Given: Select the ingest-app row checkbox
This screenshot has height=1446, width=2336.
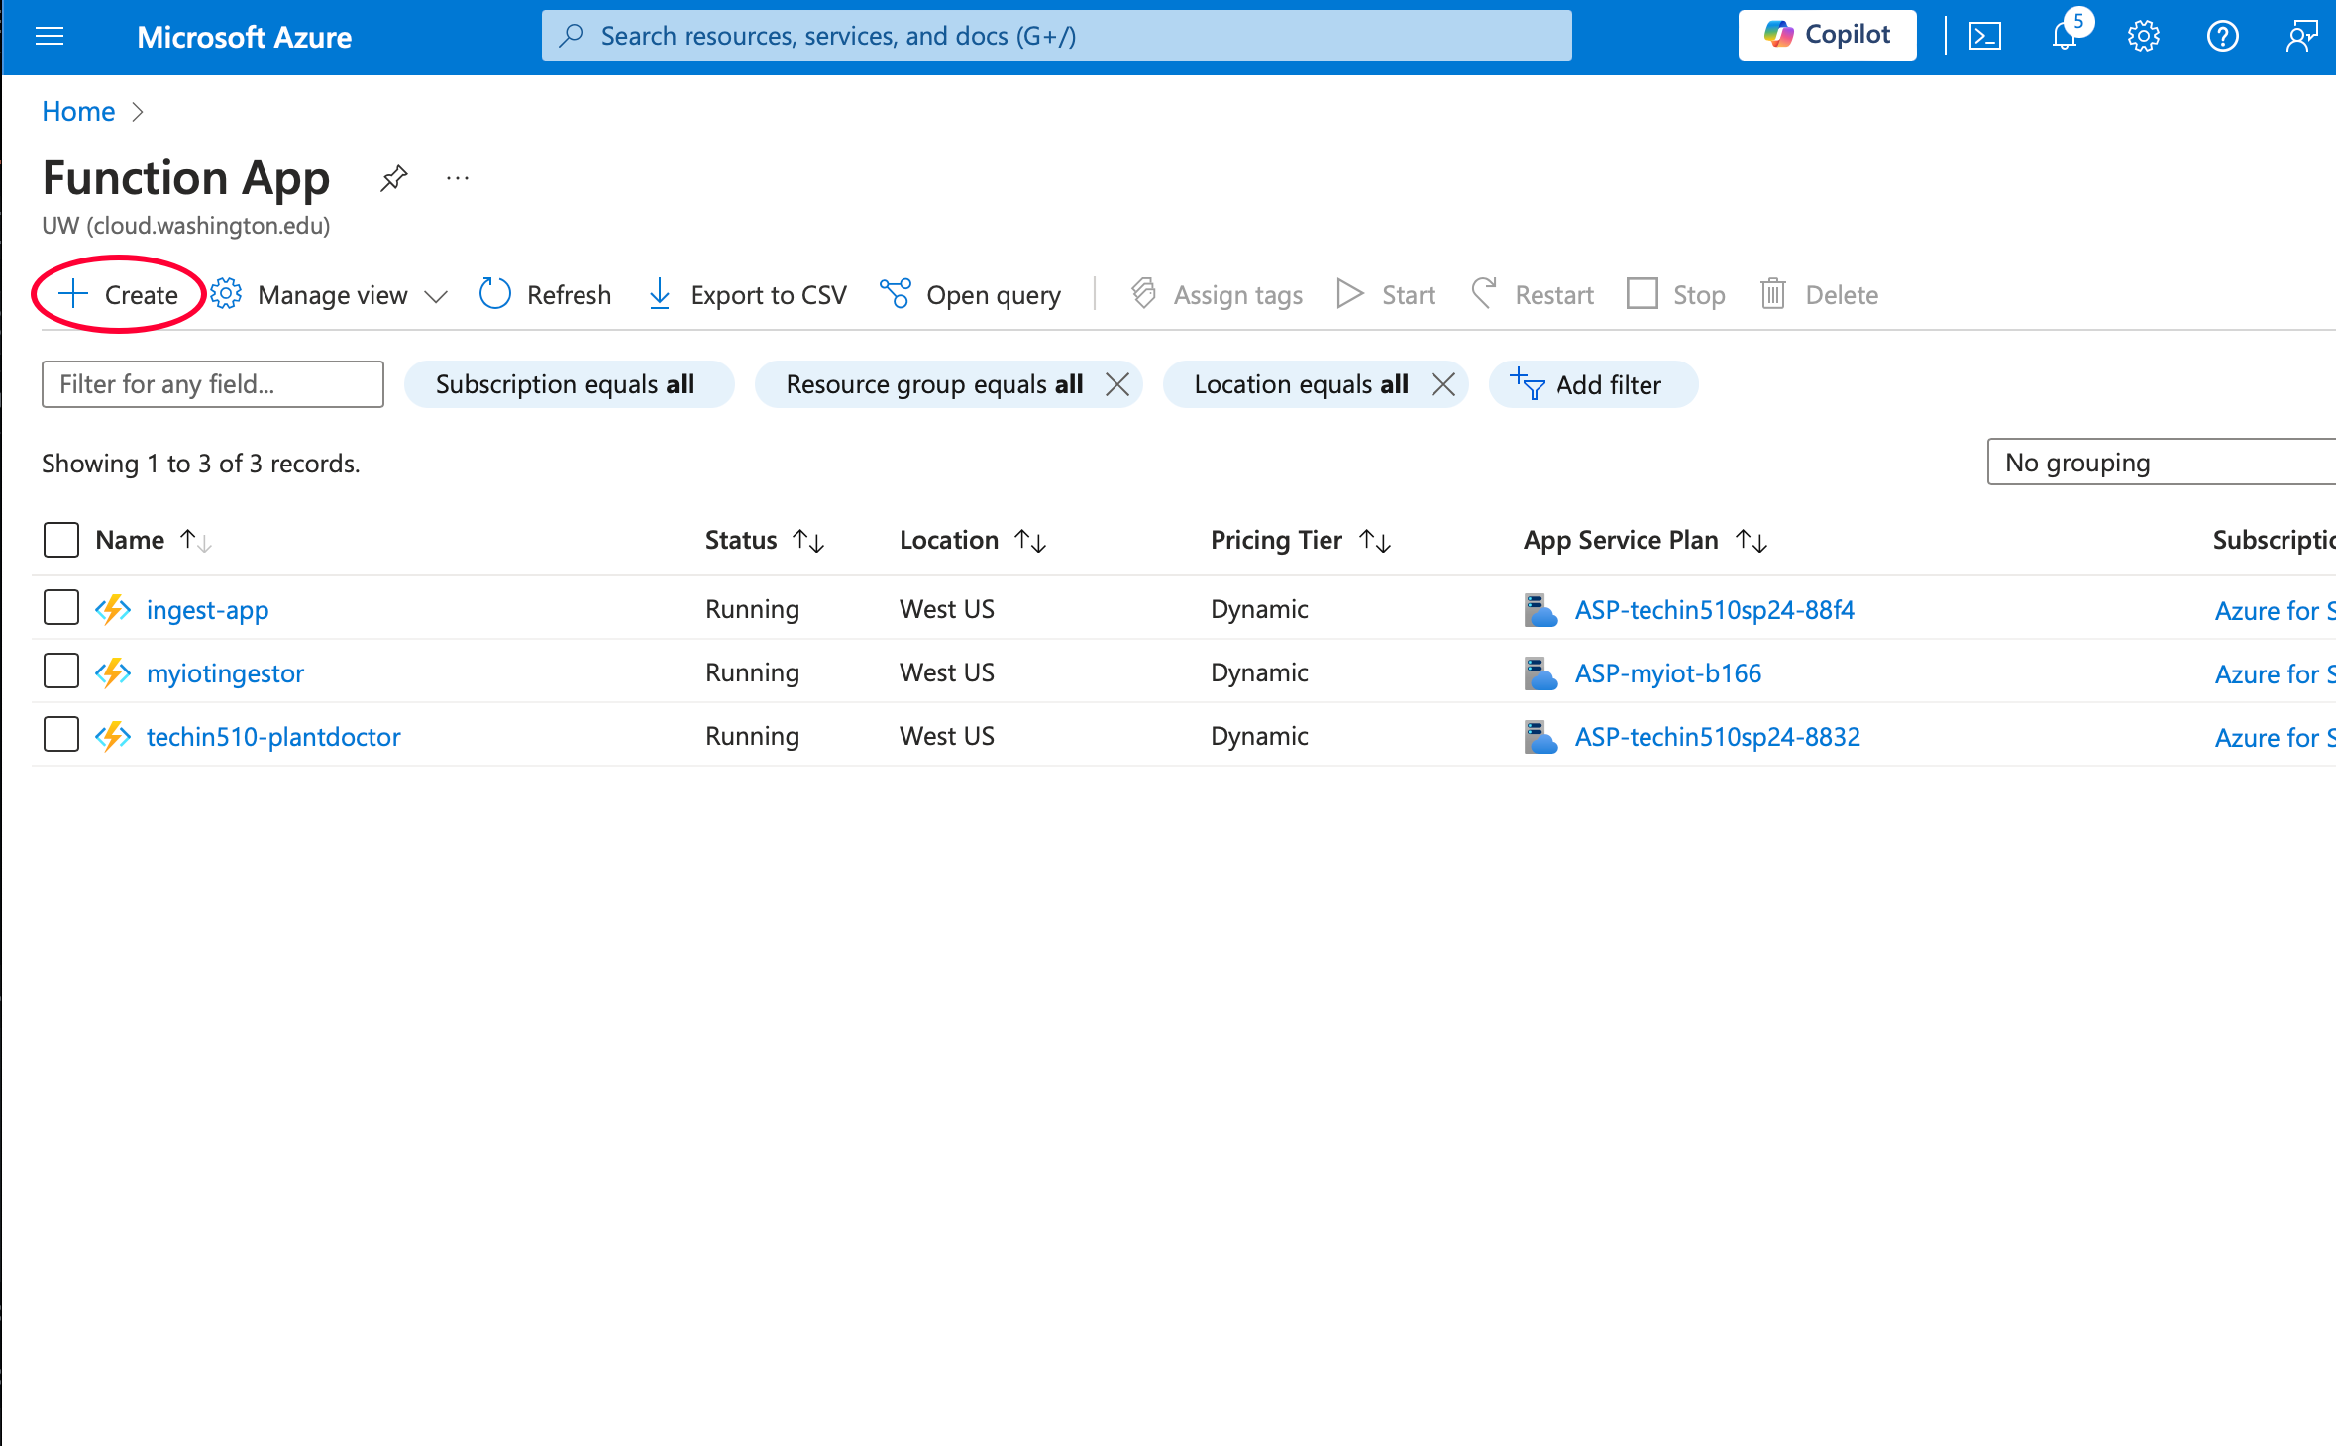Looking at the screenshot, I should (x=61, y=608).
